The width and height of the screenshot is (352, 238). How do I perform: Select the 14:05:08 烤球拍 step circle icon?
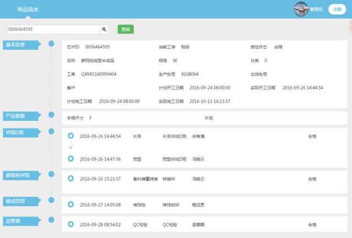[70, 204]
